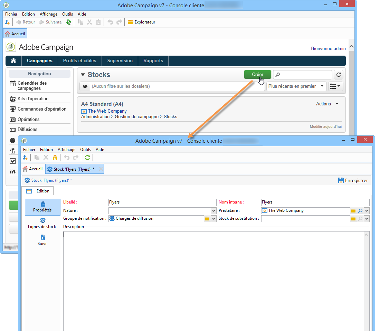Click the Nom interne input field
Viewport: 380px width, 331px height.
coord(315,202)
